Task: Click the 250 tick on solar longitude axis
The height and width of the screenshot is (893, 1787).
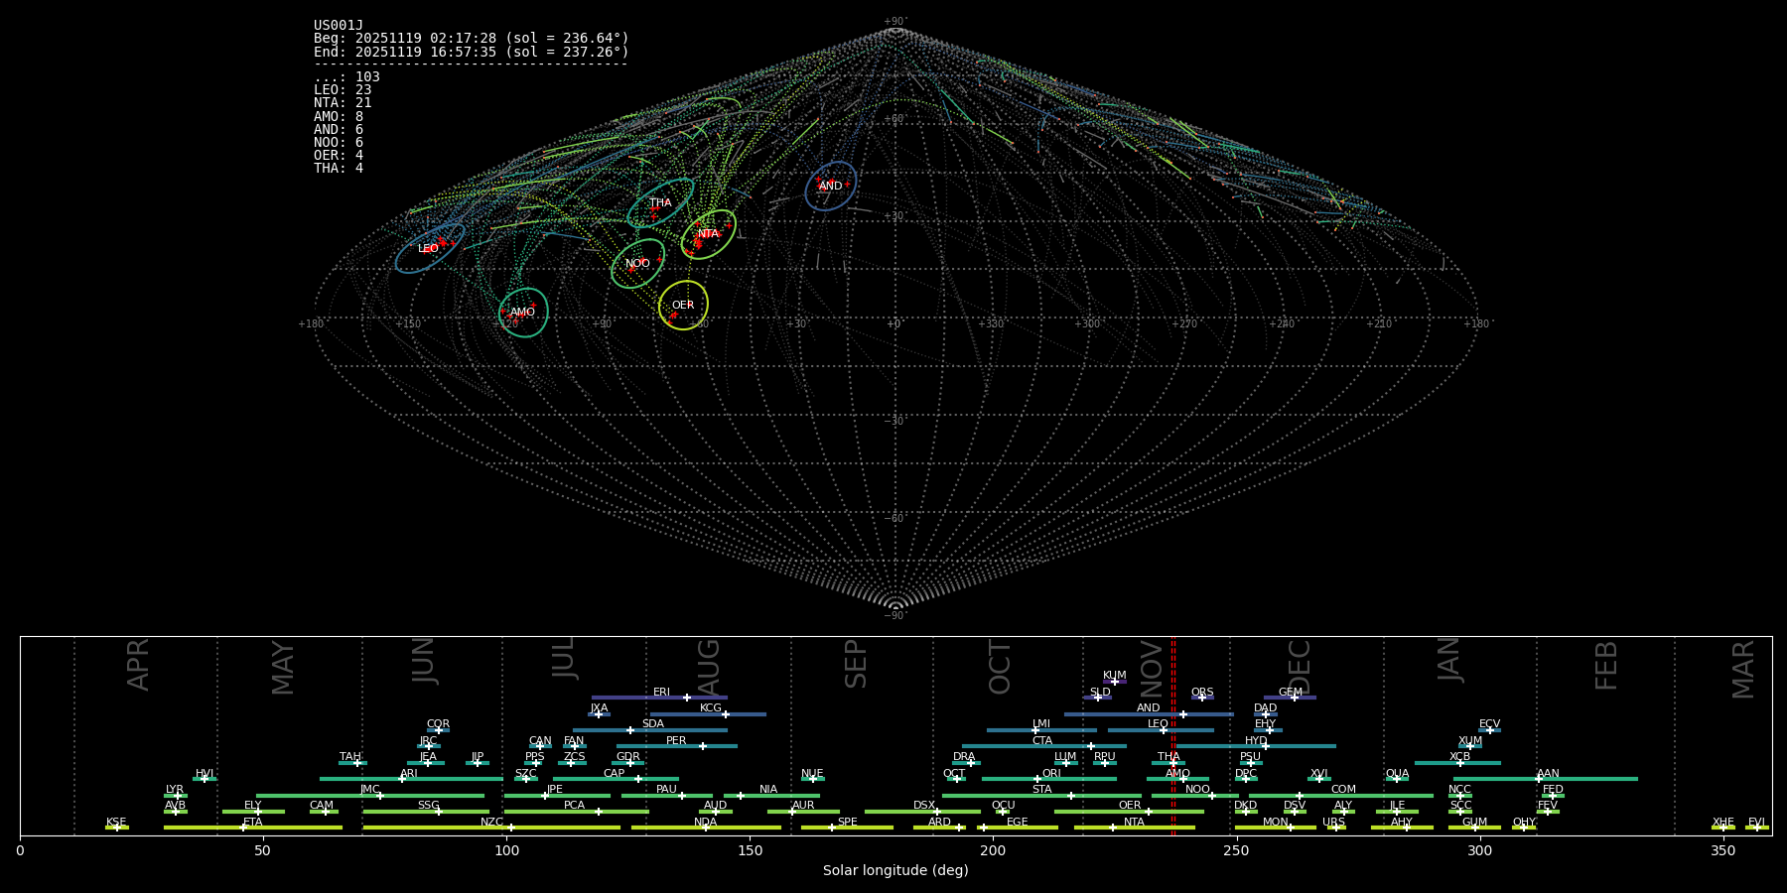Action: [1236, 850]
